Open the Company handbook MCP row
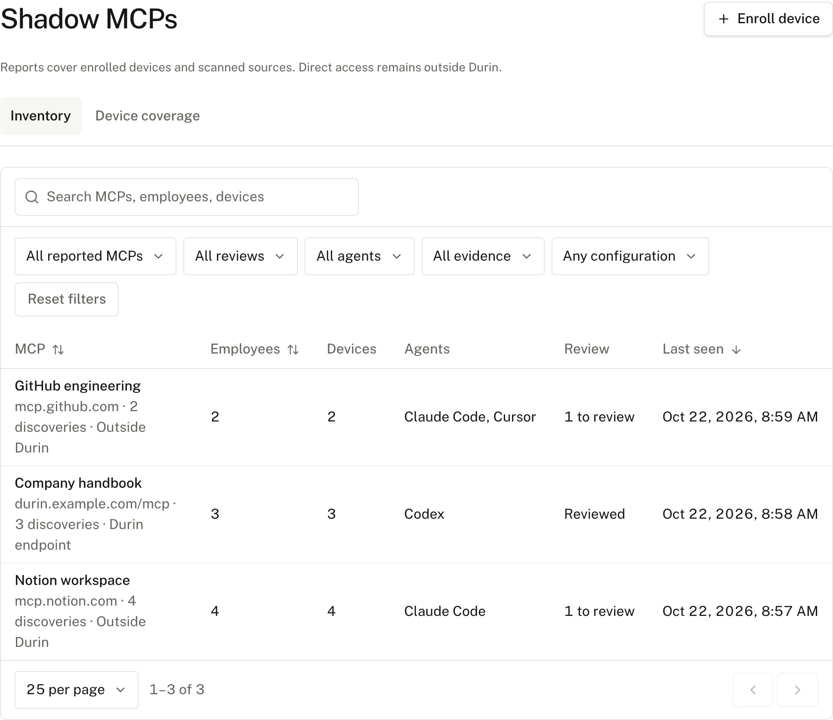 point(416,514)
